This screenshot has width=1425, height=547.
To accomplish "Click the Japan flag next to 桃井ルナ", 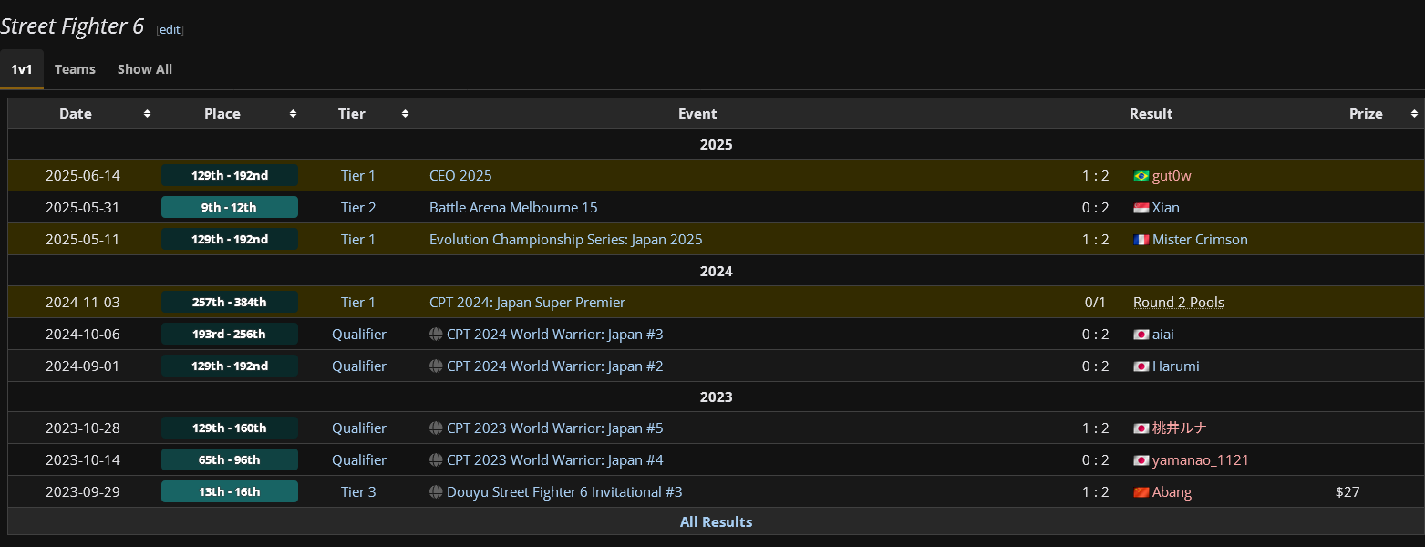I will click(x=1141, y=428).
